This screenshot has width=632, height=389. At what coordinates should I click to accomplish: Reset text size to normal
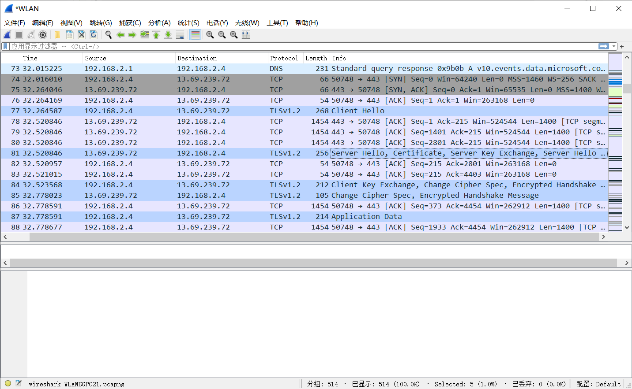234,35
